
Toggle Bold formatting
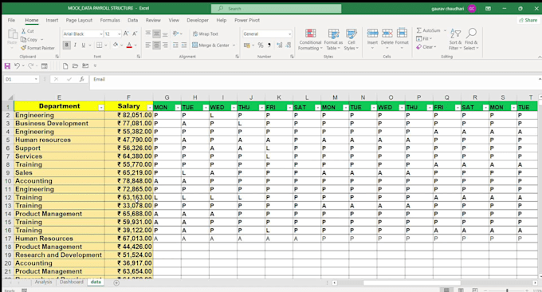tap(67, 45)
